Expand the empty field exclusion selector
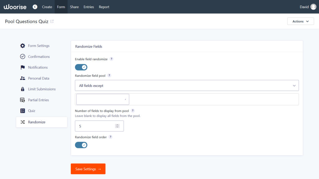The height and width of the screenshot is (179, 319). [x=102, y=99]
